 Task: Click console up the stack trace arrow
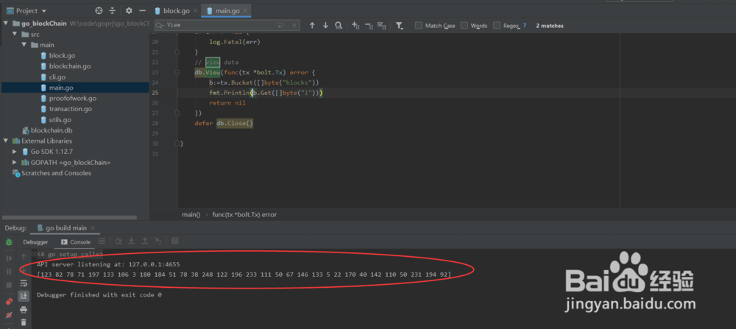(24, 257)
